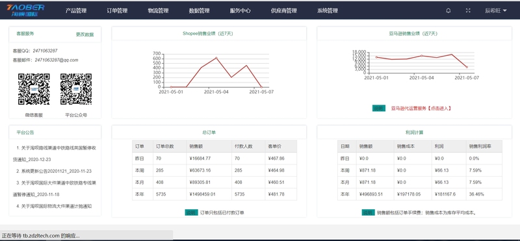Click the ¥197178.05 yearly cost cell
Screen dimensions: 520x241
[413, 194]
